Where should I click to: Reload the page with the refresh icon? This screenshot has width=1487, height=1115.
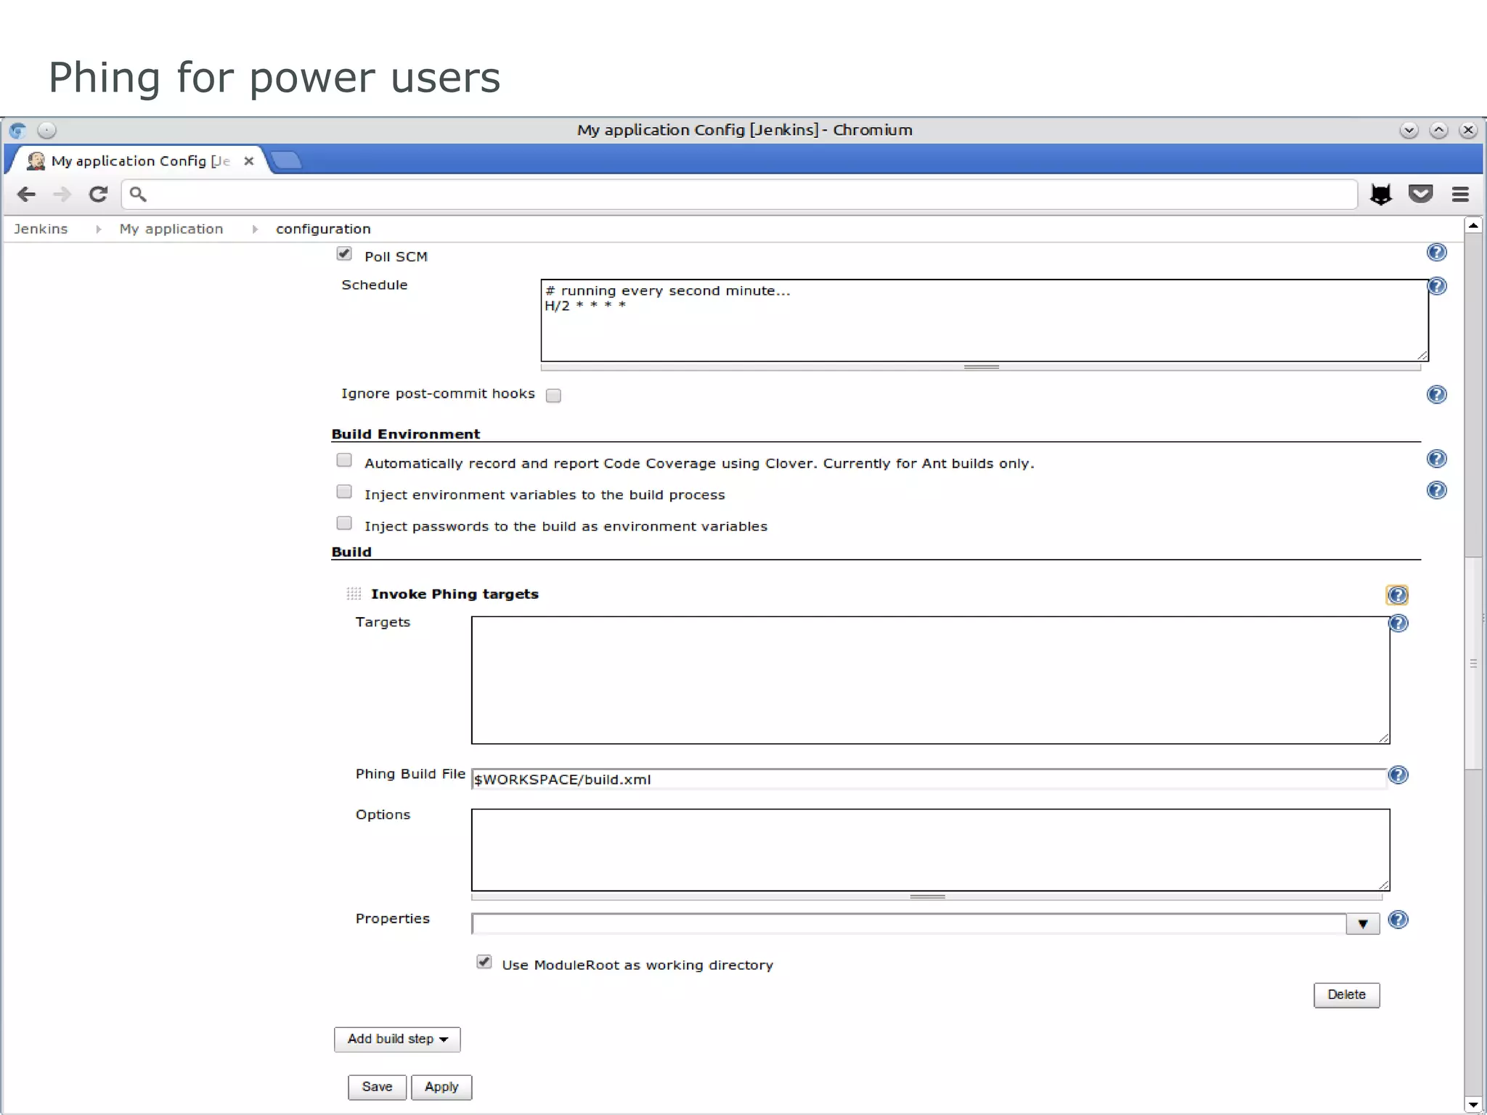click(98, 195)
